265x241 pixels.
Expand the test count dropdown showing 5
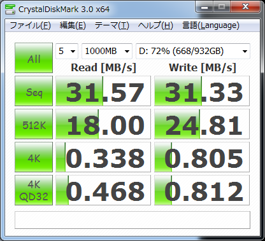[67, 51]
